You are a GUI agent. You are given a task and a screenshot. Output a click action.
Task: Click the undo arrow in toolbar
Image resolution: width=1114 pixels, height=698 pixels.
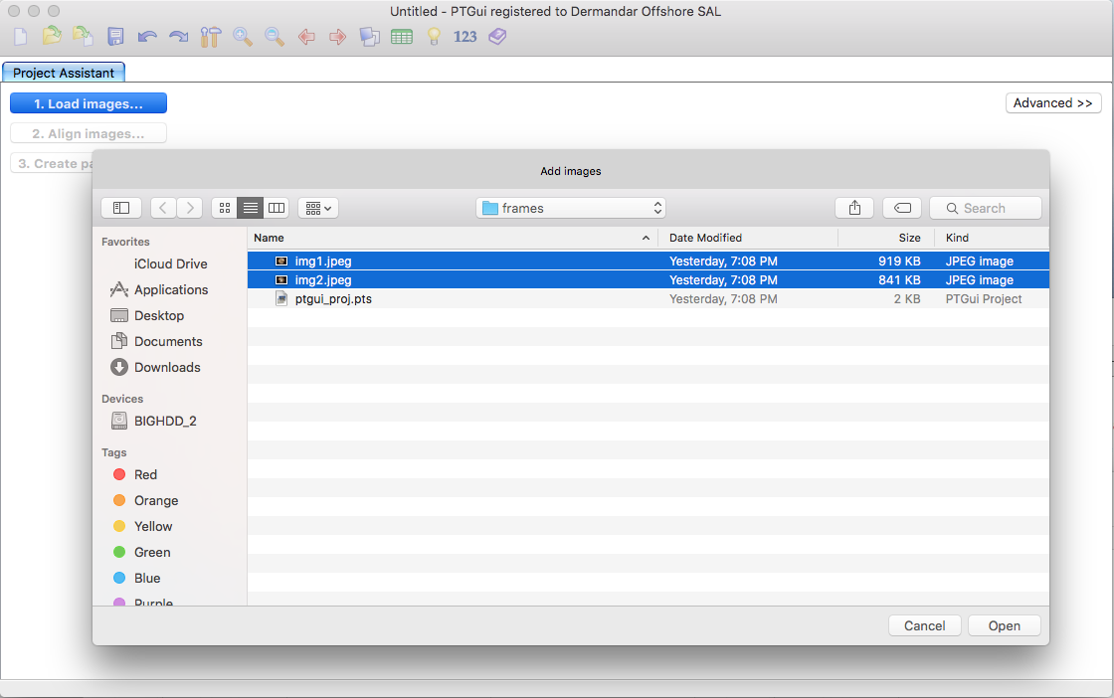coord(147,37)
